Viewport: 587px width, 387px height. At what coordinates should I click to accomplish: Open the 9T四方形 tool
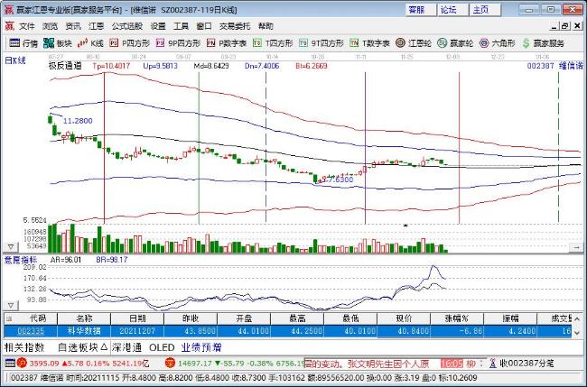pos(321,43)
